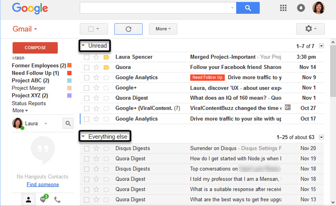Image resolution: width=336 pixels, height=206 pixels.
Task: Select the Disqus Digests Nov 20 checkbox
Action: point(87,148)
